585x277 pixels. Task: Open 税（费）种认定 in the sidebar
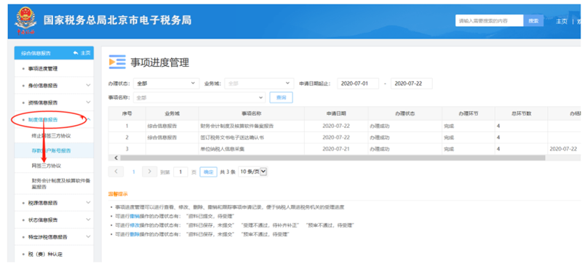[45, 254]
